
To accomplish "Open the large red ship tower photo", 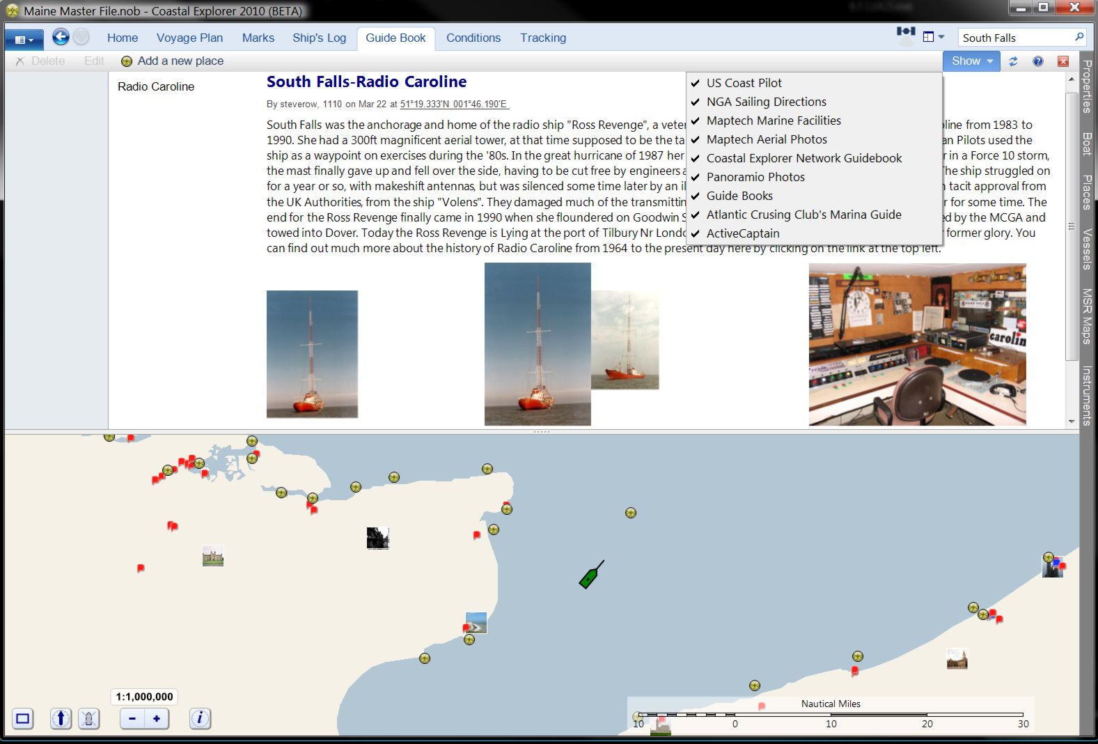I will click(x=538, y=344).
